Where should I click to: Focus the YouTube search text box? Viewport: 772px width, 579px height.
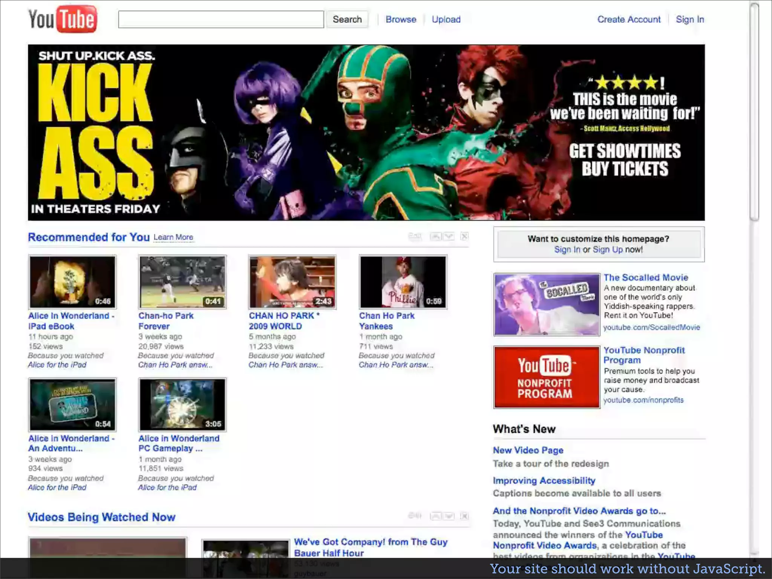221,19
